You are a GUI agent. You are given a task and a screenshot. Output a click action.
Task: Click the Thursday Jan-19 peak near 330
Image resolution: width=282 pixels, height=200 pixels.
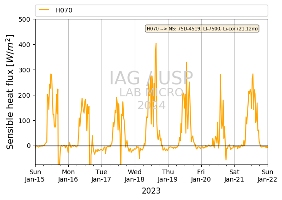pyautogui.click(x=186, y=62)
